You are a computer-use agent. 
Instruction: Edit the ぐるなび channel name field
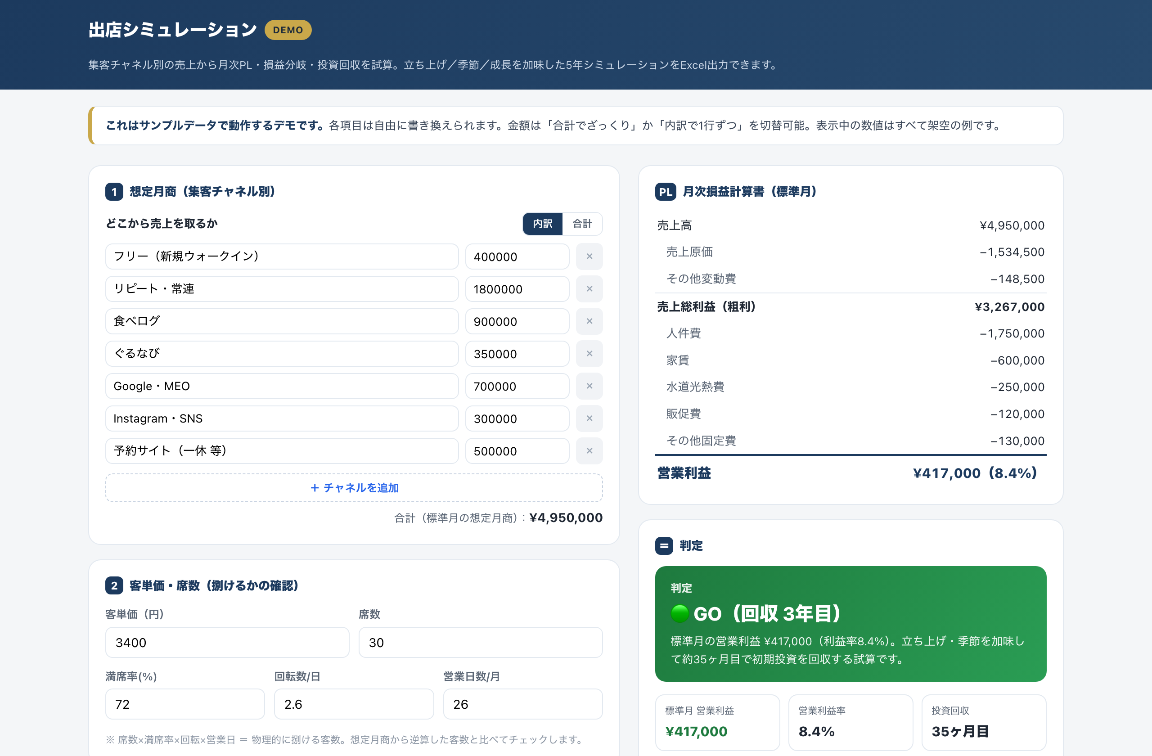click(282, 354)
